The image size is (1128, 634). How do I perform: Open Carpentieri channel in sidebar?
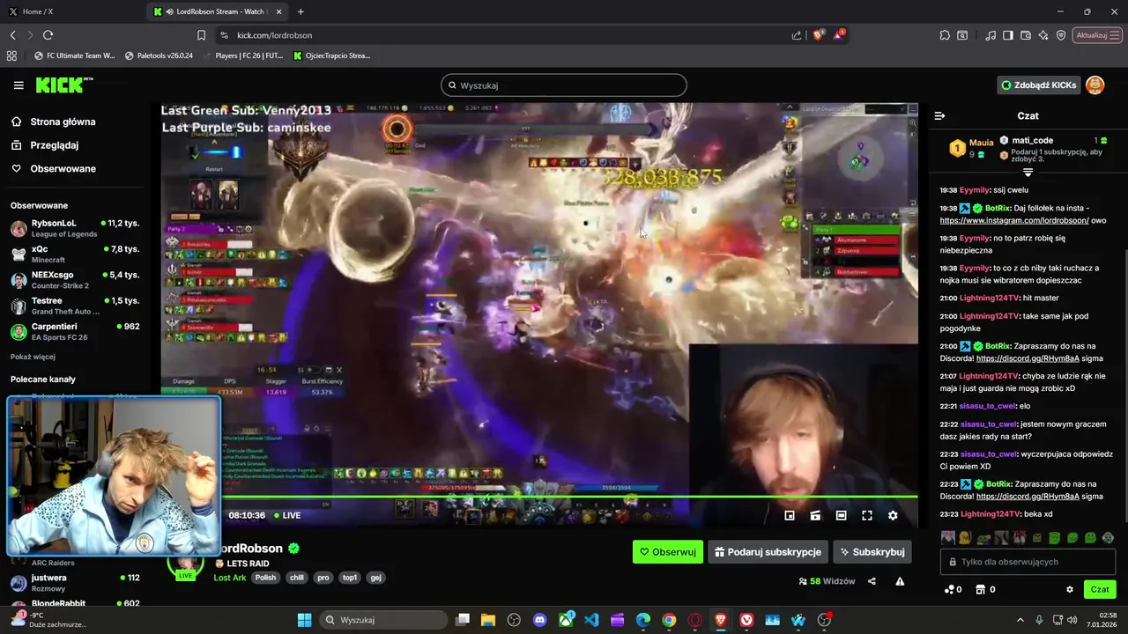pyautogui.click(x=75, y=331)
